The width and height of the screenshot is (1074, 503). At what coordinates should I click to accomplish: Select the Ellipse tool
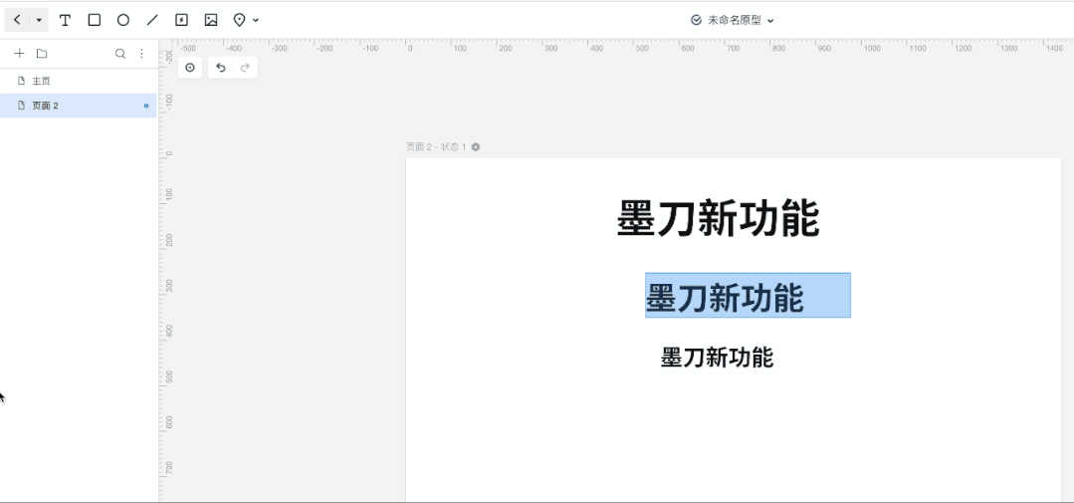pos(123,20)
